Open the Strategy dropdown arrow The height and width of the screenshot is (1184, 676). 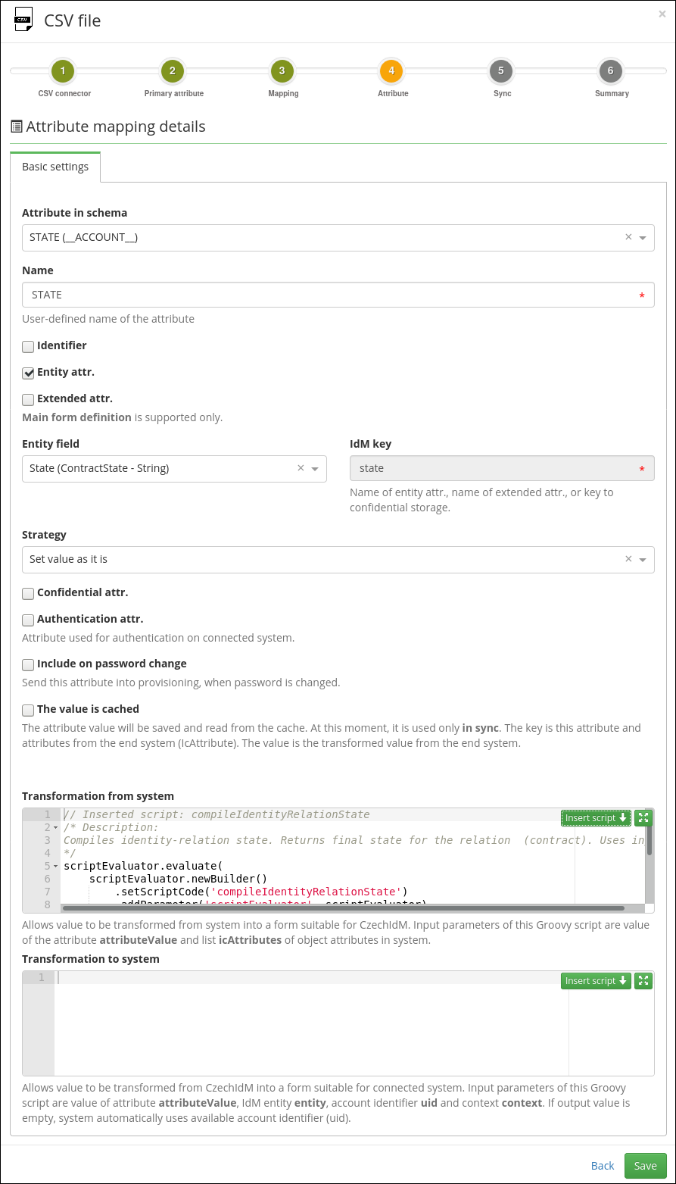[643, 560]
